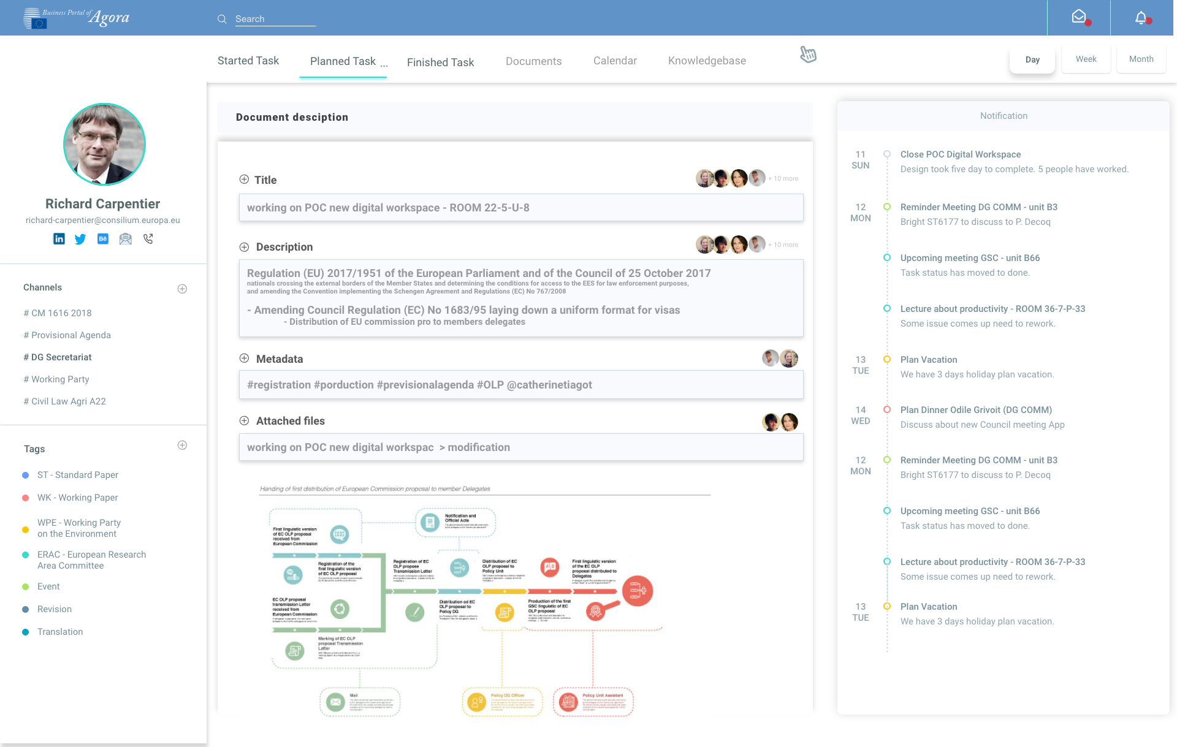Open Close POC Digital Workspace notification
This screenshot has height=747, width=1177.
pos(960,154)
